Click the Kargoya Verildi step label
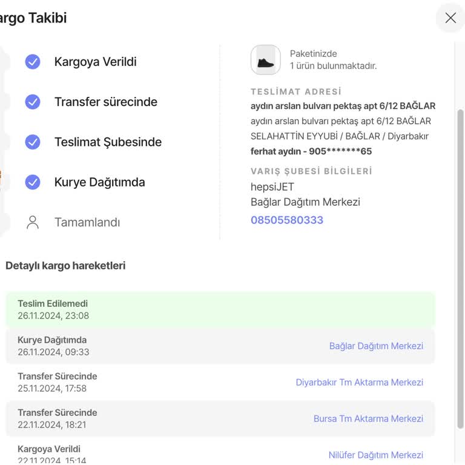The width and height of the screenshot is (465, 465). 96,62
